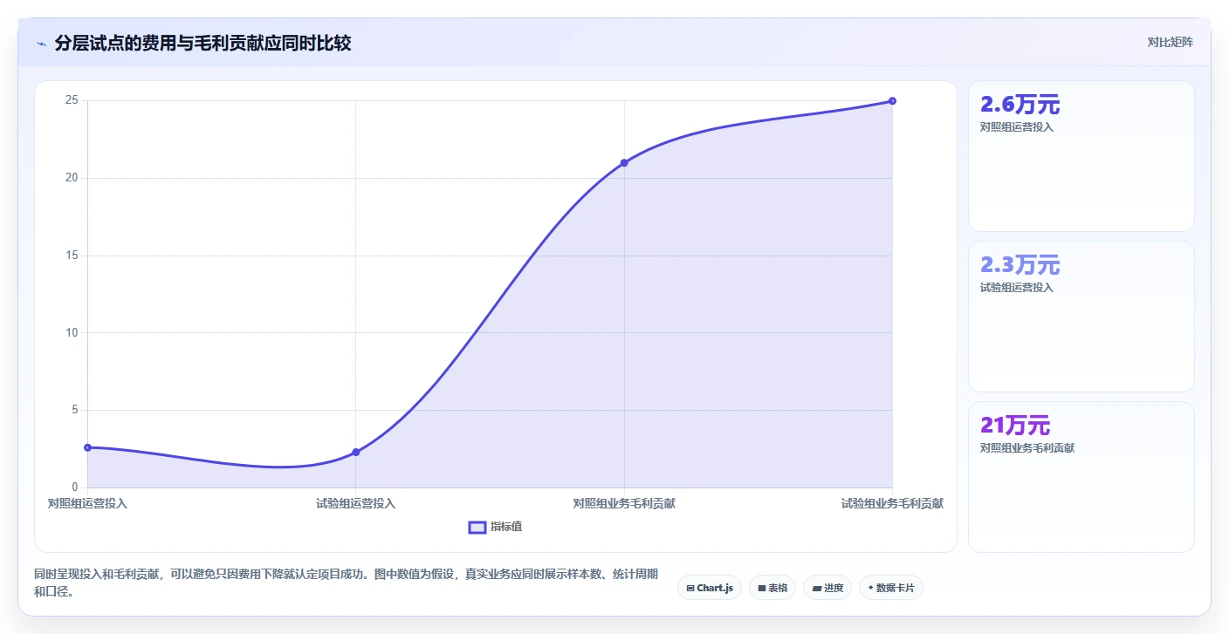Click the icon inside the 表格 tag
The height and width of the screenshot is (634, 1229).
click(x=761, y=589)
